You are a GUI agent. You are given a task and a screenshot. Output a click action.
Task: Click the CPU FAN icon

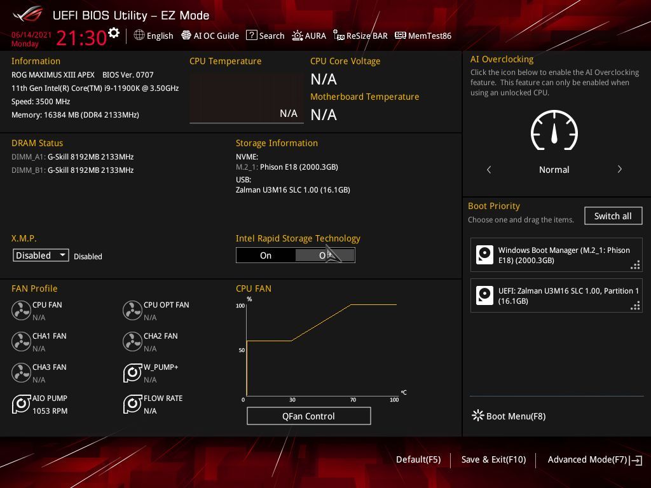21,310
